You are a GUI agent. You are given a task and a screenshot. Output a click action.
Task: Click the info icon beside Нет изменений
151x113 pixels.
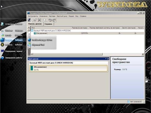tap(129, 102)
